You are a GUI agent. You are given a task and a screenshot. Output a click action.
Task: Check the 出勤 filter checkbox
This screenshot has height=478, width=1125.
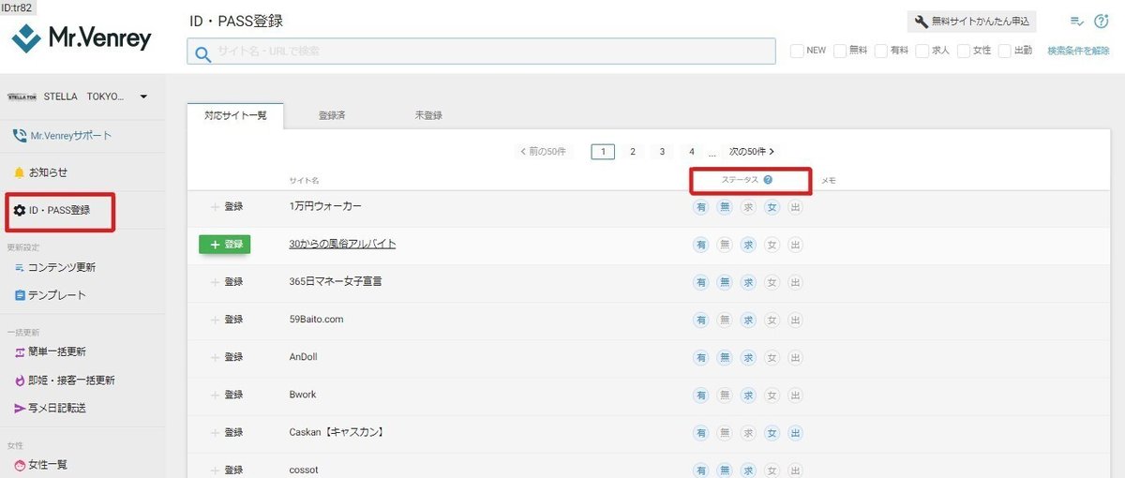tap(1005, 51)
